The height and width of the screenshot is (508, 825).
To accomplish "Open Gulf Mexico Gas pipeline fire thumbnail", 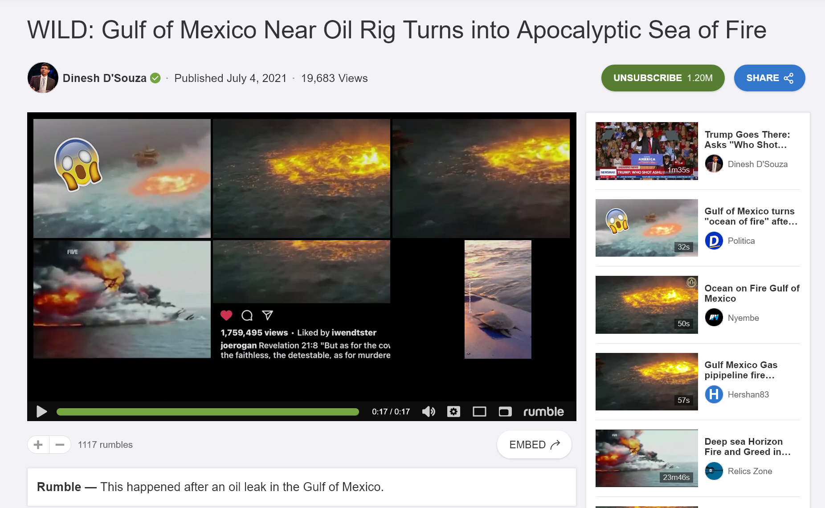I will click(646, 381).
